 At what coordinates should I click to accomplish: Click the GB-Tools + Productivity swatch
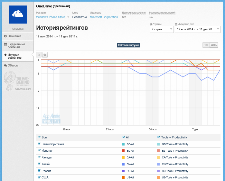158,144
